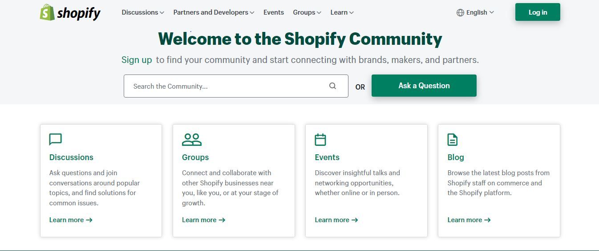The height and width of the screenshot is (251, 599).
Task: Click the Discussions card description text
Action: pyautogui.click(x=94, y=188)
